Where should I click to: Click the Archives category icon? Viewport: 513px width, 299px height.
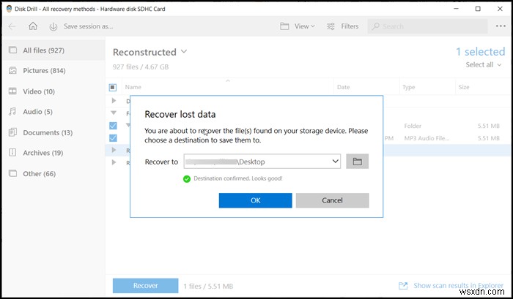coord(12,153)
